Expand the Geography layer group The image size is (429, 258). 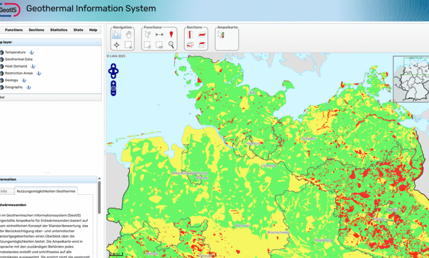point(13,87)
